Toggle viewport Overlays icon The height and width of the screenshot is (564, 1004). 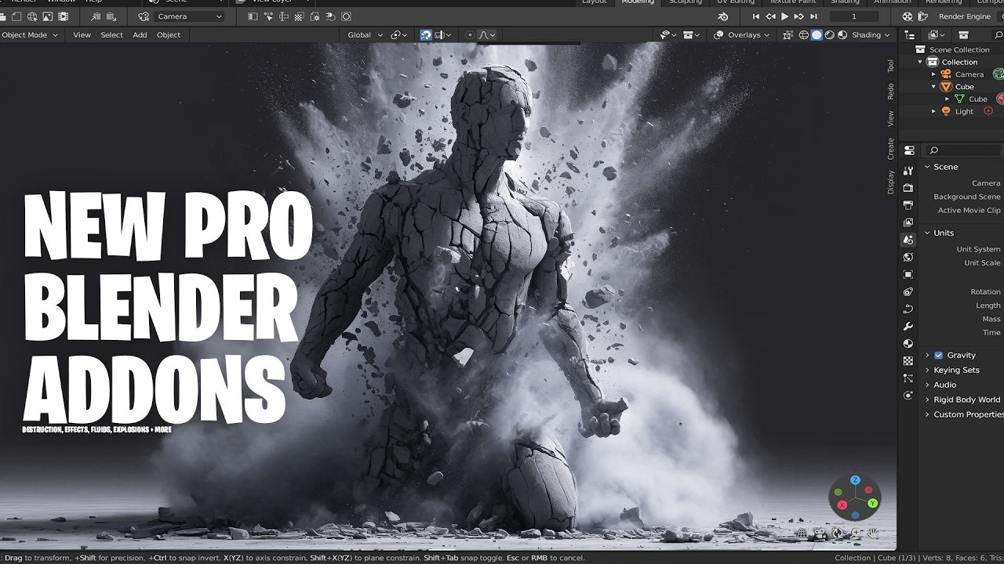point(718,34)
